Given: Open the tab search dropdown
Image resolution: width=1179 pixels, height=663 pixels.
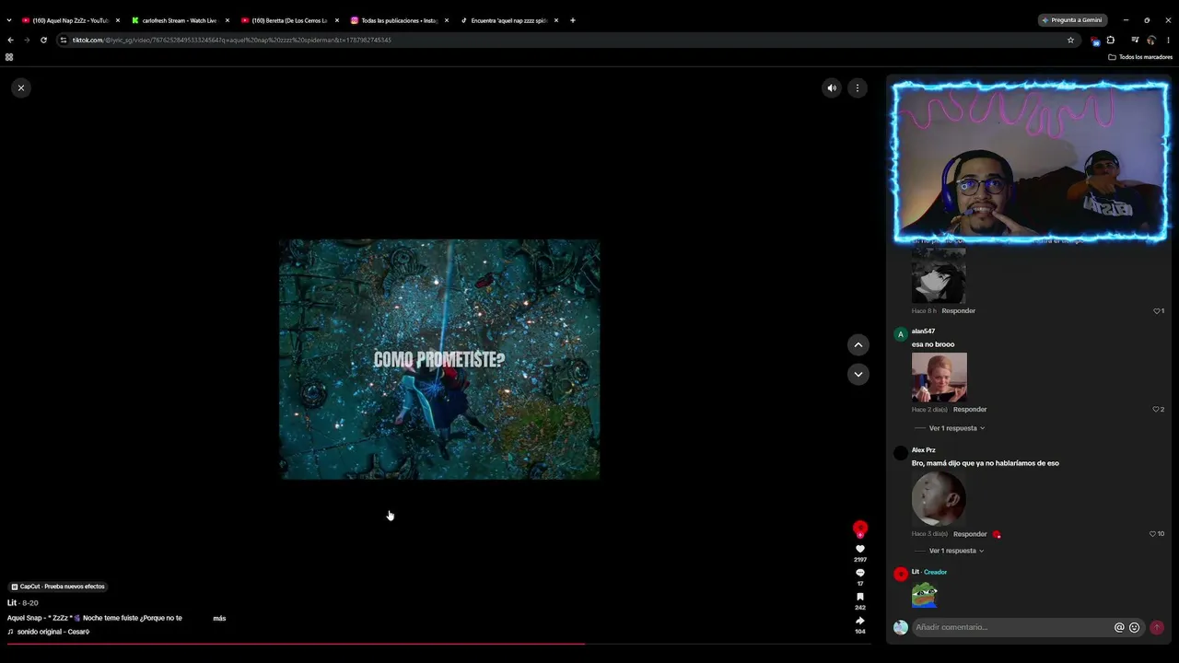Looking at the screenshot, I should 9,20.
